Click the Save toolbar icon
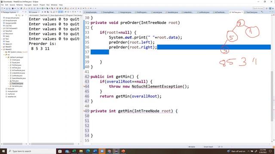The width and height of the screenshot is (275, 154). coord(7,9)
